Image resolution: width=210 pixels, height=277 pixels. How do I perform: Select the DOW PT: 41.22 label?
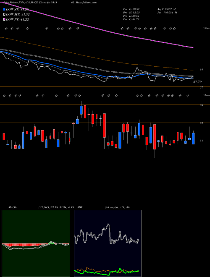(18, 20)
